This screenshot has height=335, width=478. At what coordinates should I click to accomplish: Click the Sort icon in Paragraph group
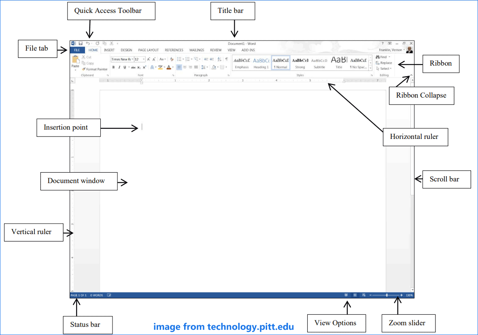click(x=219, y=58)
